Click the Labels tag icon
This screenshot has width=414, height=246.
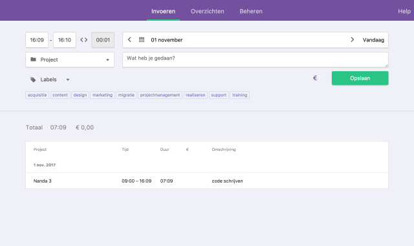pyautogui.click(x=33, y=80)
